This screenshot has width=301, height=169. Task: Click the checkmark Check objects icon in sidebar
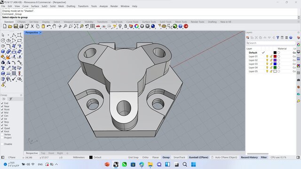click(14, 79)
